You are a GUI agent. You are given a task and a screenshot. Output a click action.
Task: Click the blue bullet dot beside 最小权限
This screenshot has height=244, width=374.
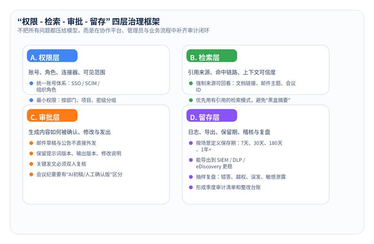(x=31, y=100)
